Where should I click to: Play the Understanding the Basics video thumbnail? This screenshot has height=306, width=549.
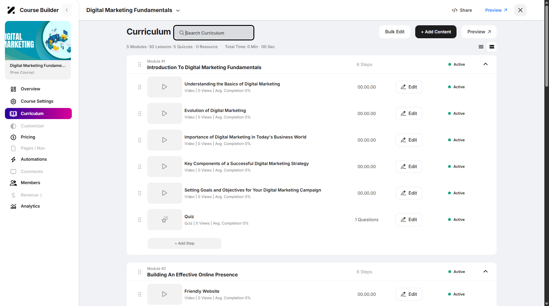coord(165,87)
